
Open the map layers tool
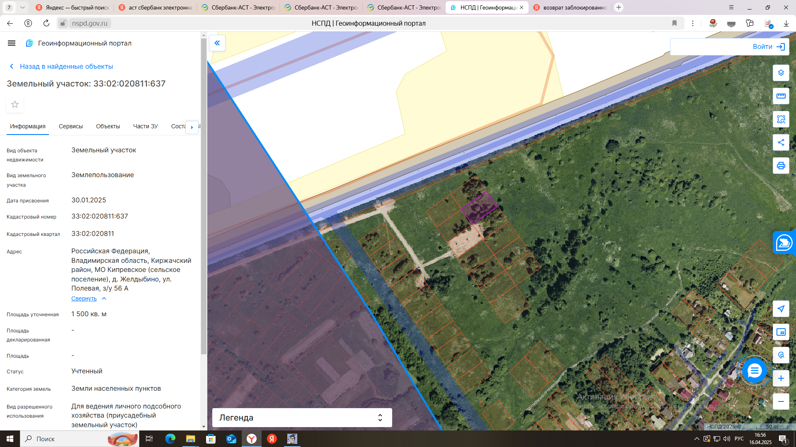coord(781,73)
